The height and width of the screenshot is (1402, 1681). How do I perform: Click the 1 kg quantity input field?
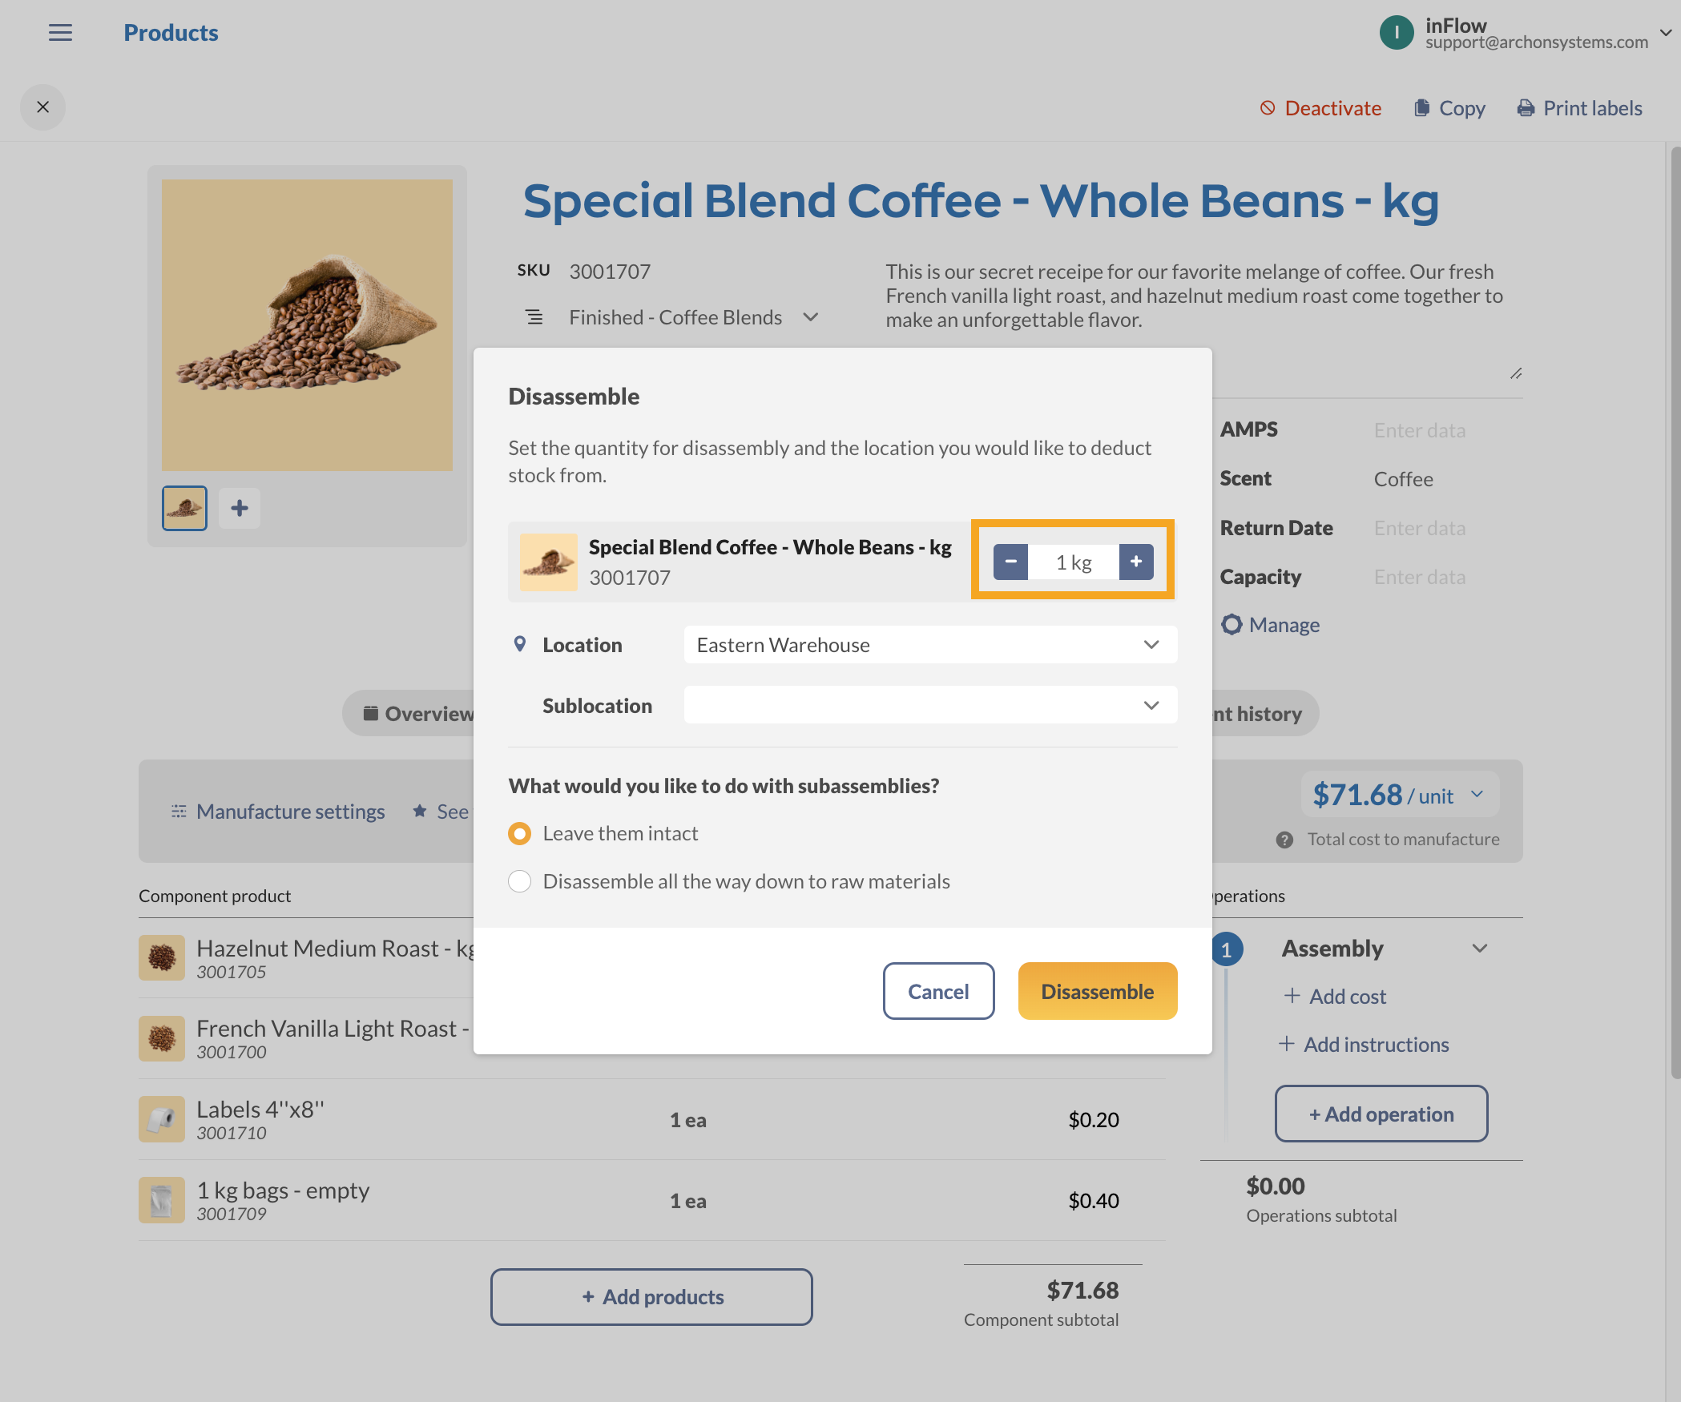[1073, 562]
